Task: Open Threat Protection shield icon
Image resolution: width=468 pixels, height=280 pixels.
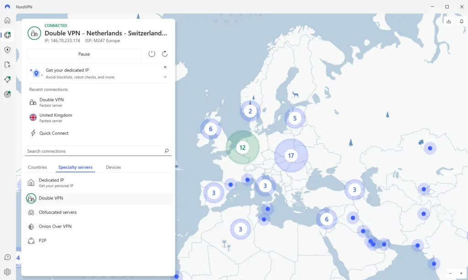Action: click(x=7, y=50)
